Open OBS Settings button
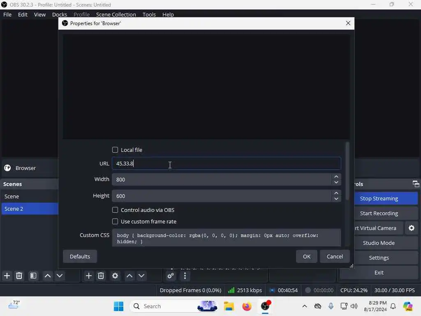The image size is (421, 316). pos(379,258)
